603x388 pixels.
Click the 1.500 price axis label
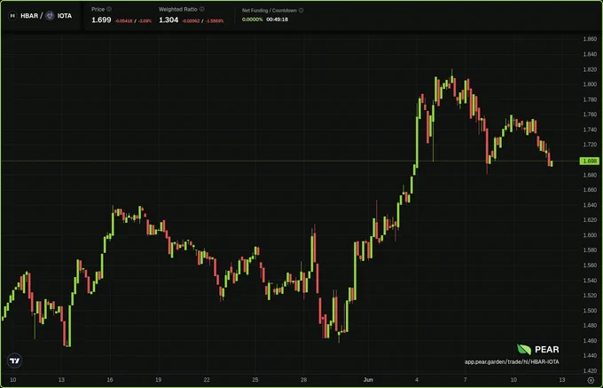pos(590,310)
